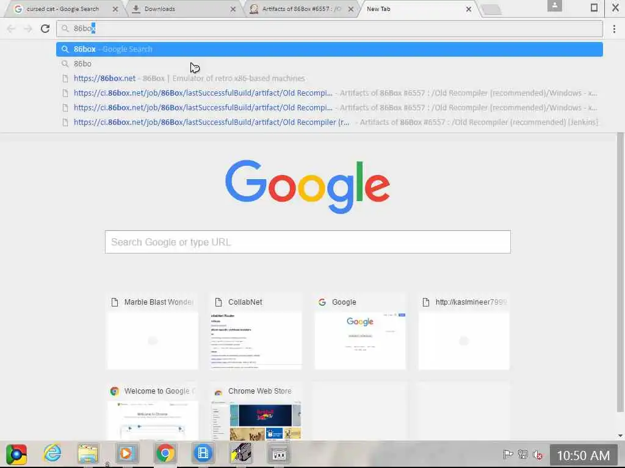
Task: Launch Internet Explorer from taskbar
Action: [x=52, y=453]
